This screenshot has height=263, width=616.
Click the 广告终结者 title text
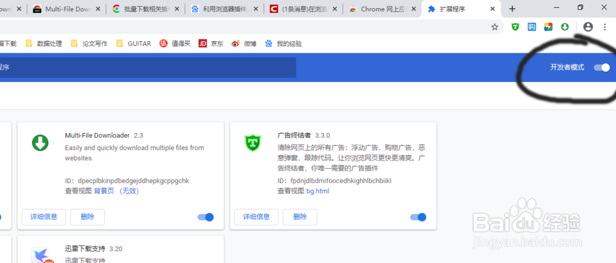(x=294, y=136)
